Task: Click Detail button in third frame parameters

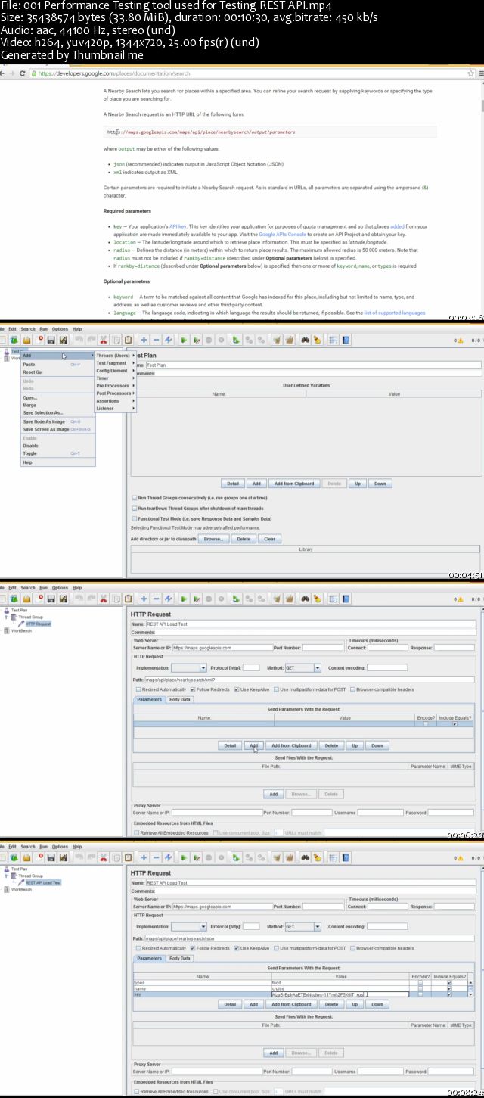Action: (x=230, y=745)
